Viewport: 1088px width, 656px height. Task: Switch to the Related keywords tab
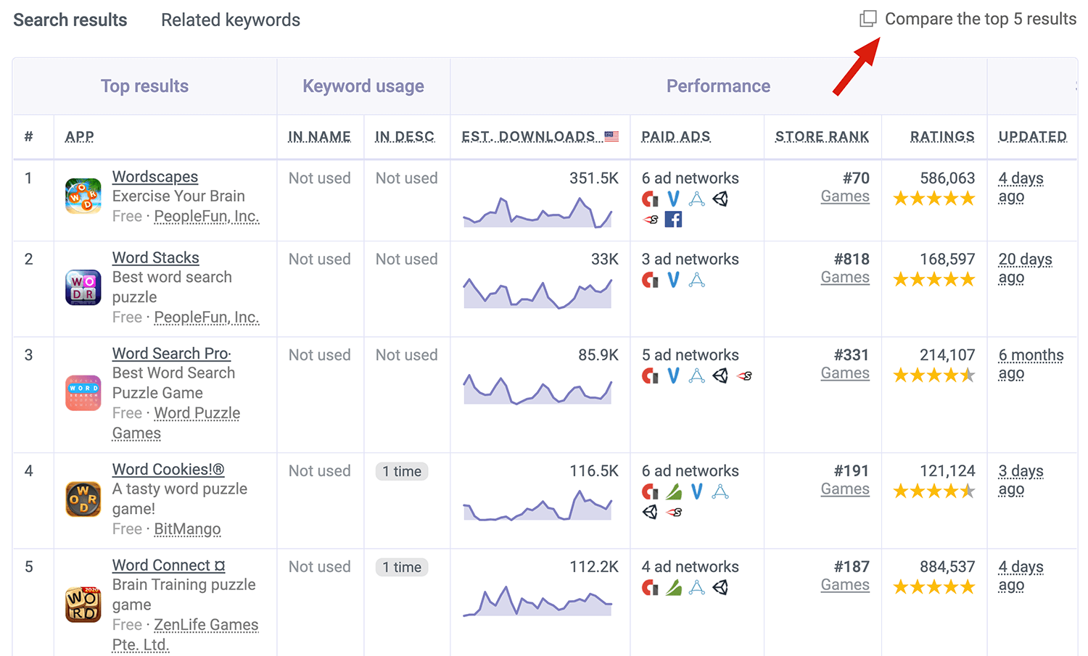click(x=231, y=20)
